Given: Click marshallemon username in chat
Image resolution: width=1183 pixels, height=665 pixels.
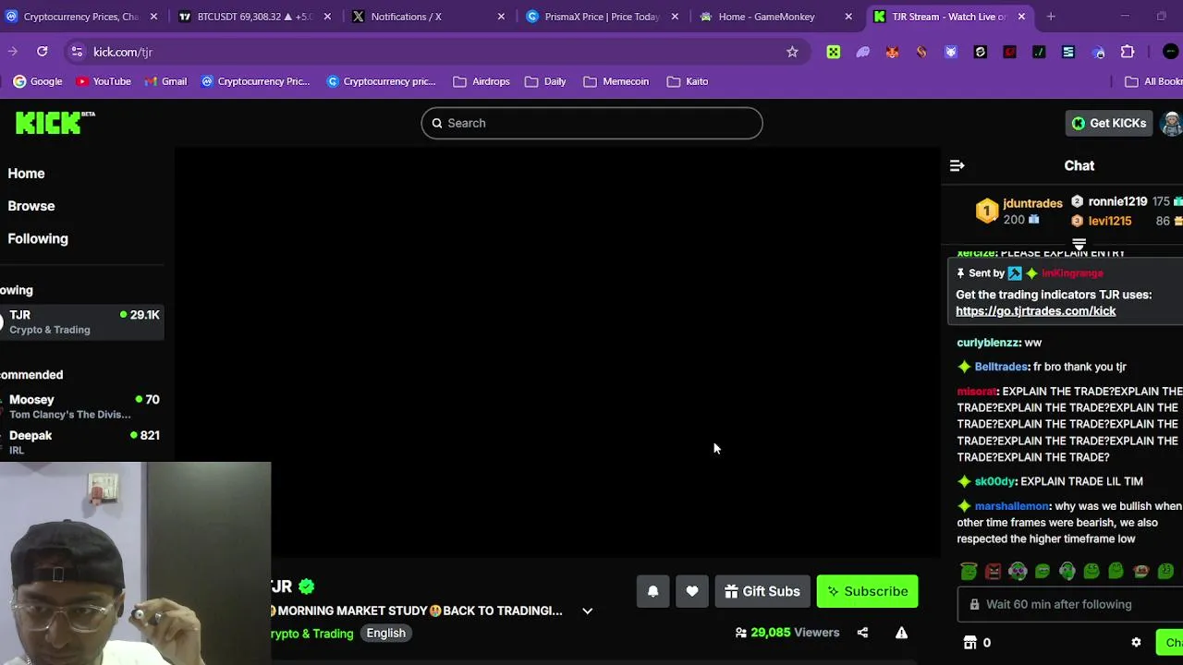Looking at the screenshot, I should point(1011,506).
